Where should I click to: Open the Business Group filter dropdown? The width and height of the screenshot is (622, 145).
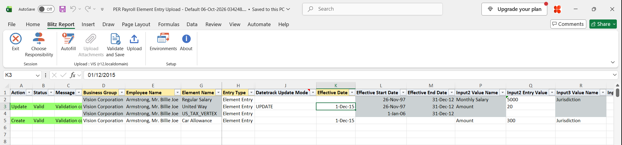(122, 92)
